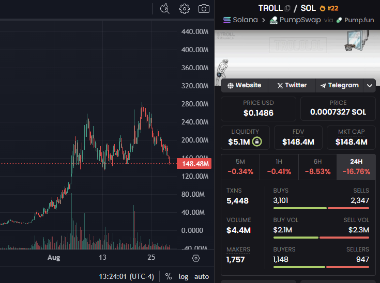Open timezone menu 13:24:01 (UTC-4)
380x283 pixels.
point(127,276)
